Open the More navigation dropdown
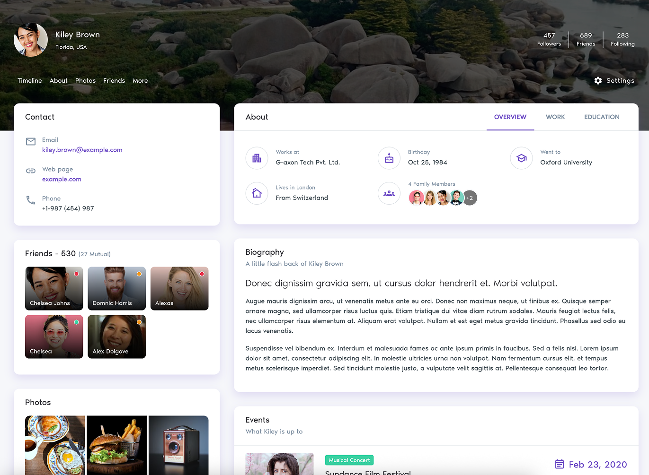Viewport: 649px width, 475px height. point(140,80)
